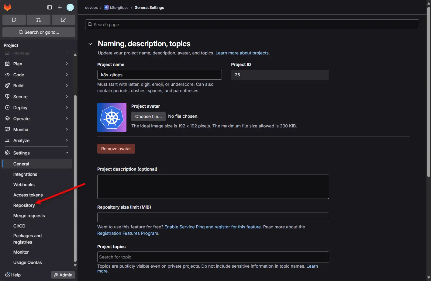The width and height of the screenshot is (431, 281).
Task: Open Learn more about projects link
Action: click(242, 53)
